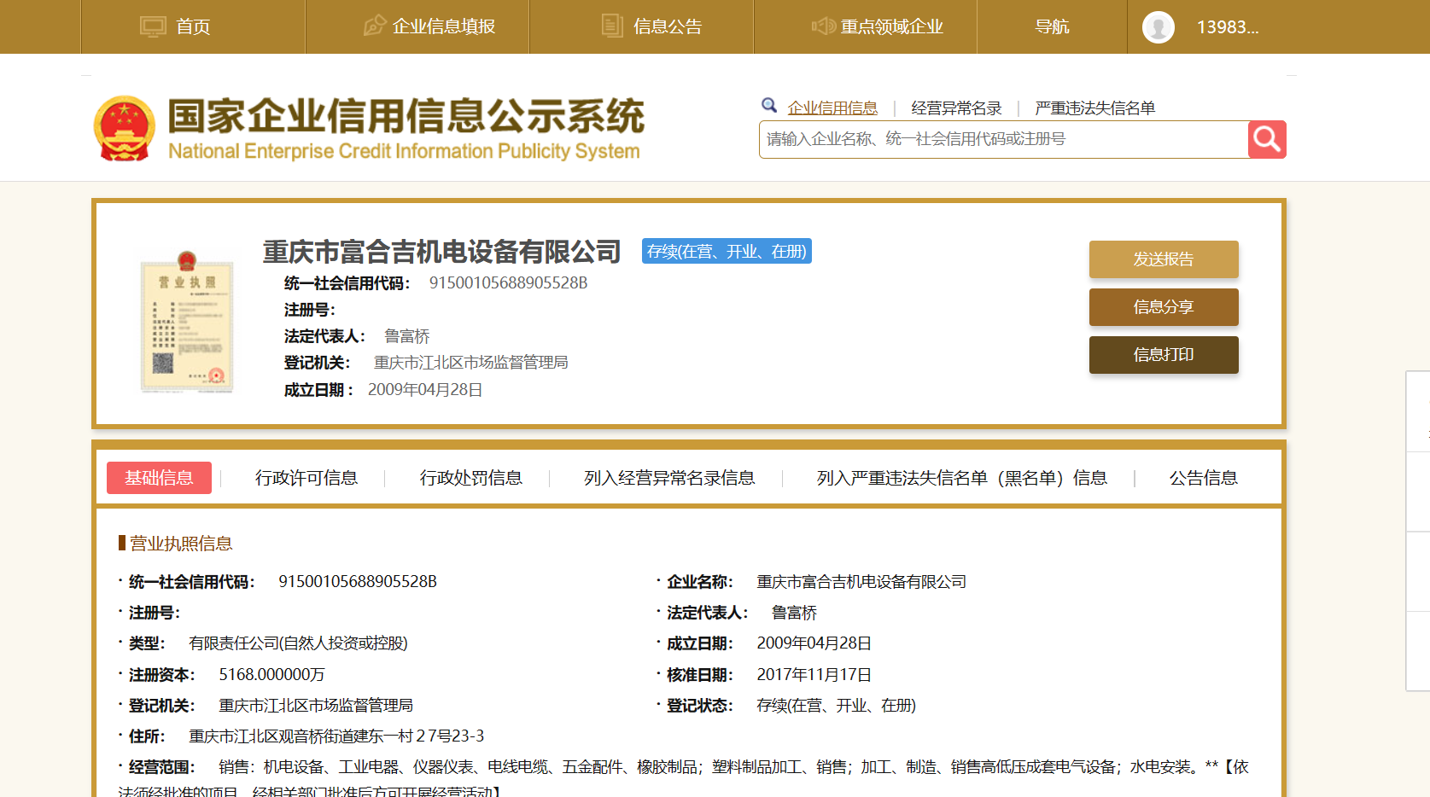Select the 经营异常名录 search category
The image size is (1430, 797).
[956, 108]
